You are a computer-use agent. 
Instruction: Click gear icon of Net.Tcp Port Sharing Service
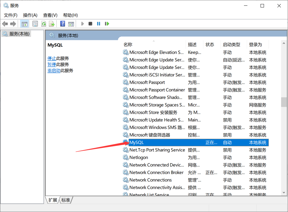126,150
